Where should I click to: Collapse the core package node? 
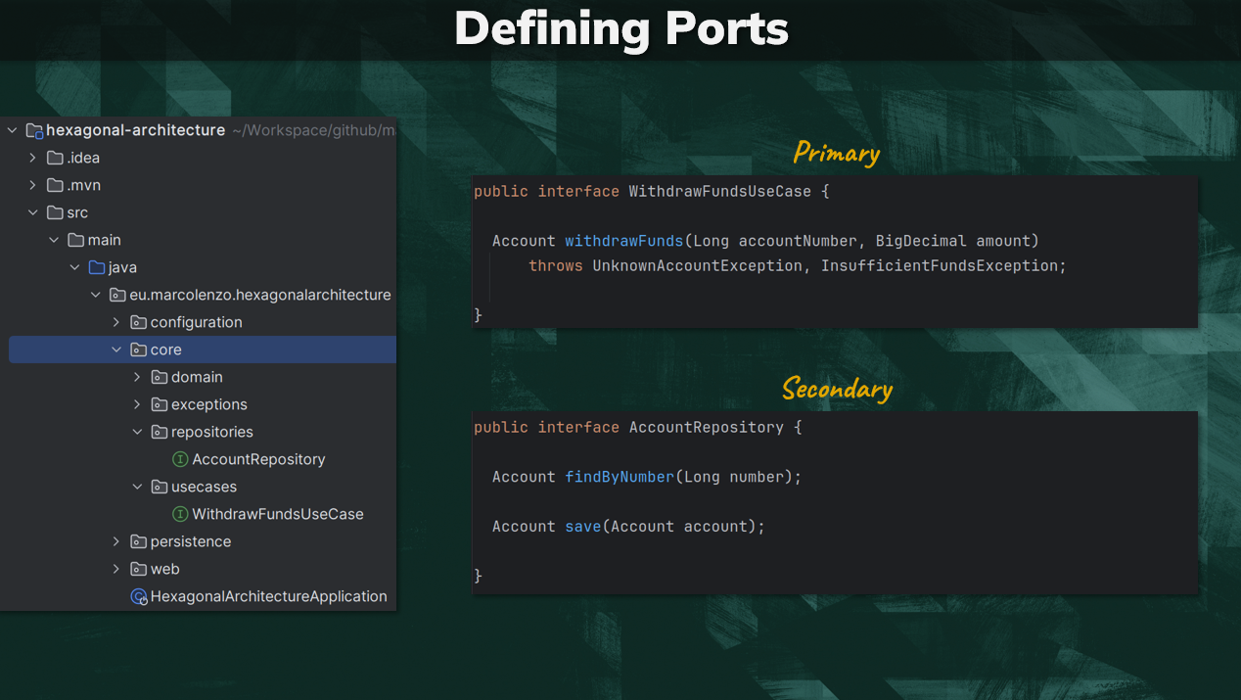pyautogui.click(x=115, y=349)
